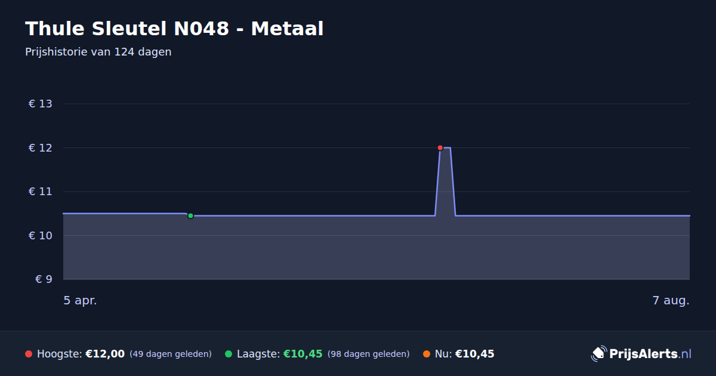Select the € 9 axis label
Screen dimensions: 716x376
pyautogui.click(x=44, y=279)
